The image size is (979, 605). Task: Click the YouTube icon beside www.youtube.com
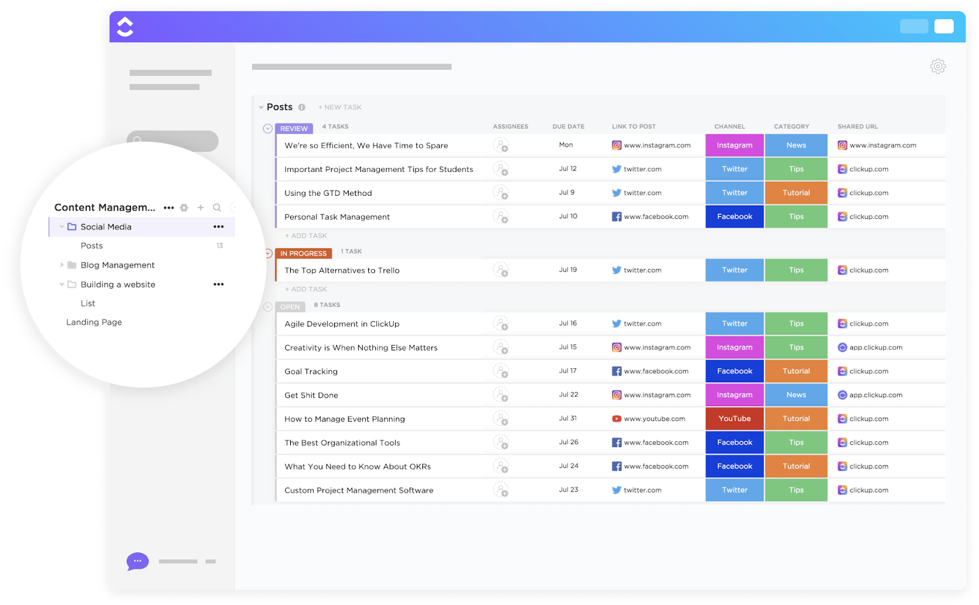click(x=616, y=418)
